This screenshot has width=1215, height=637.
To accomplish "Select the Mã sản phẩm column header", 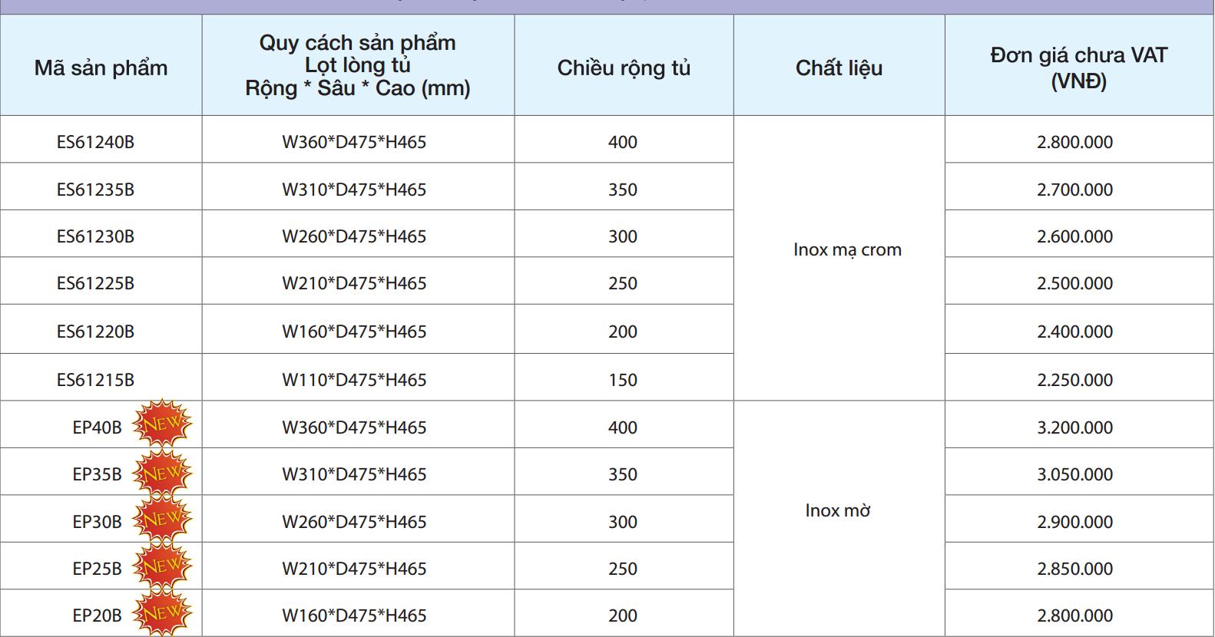I will coord(101,66).
